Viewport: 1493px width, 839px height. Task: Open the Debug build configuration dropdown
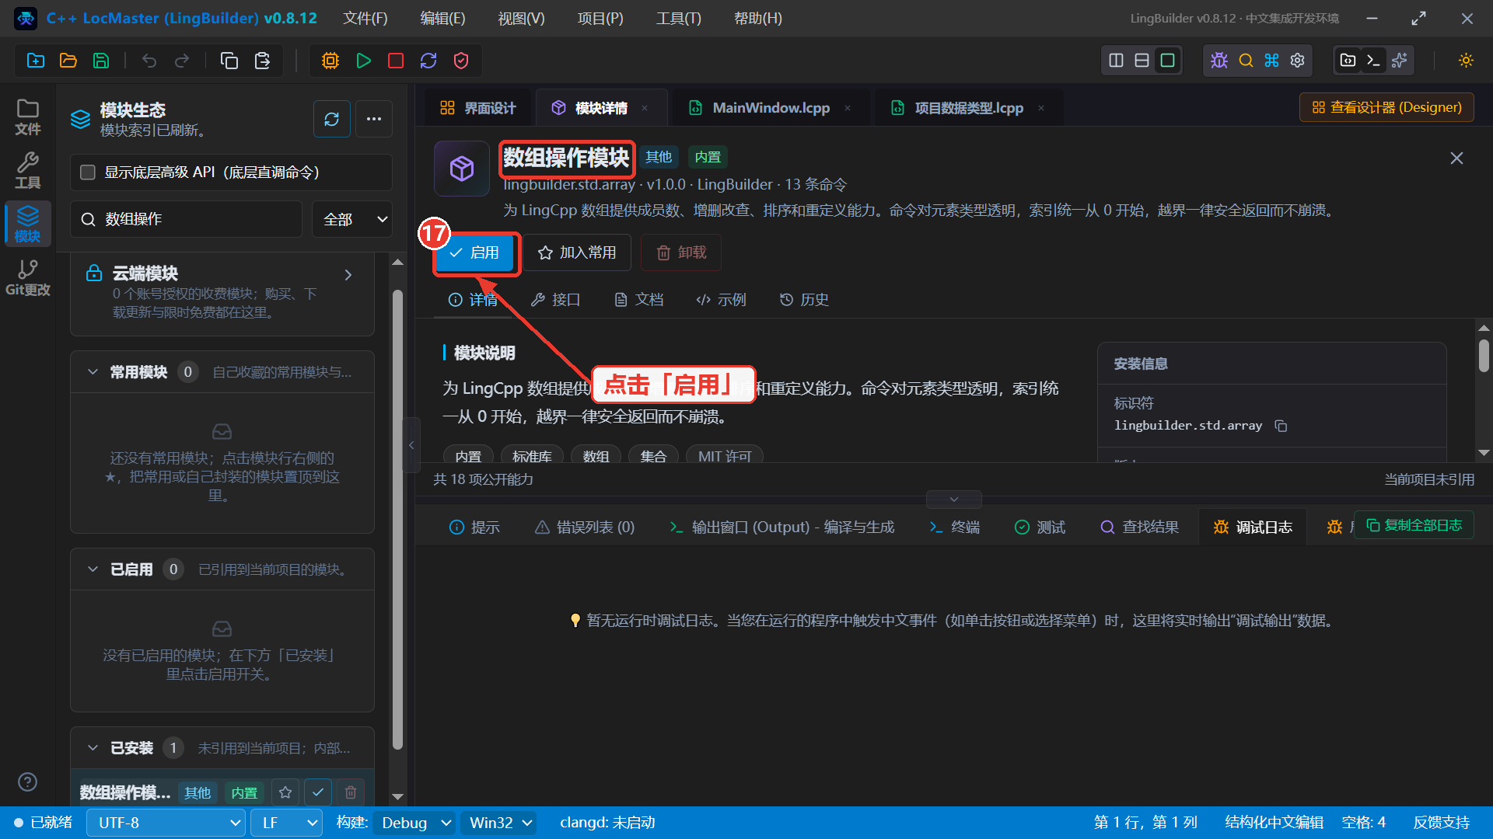[x=414, y=823]
